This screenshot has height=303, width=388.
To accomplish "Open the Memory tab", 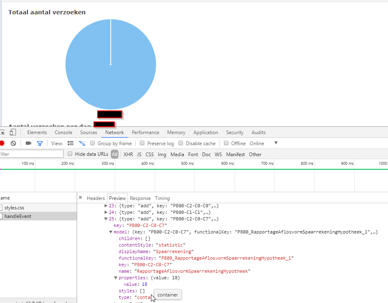I will (176, 132).
